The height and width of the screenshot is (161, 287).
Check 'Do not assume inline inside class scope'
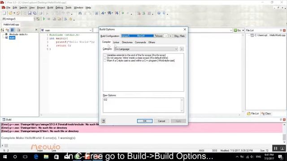[x=105, y=58]
